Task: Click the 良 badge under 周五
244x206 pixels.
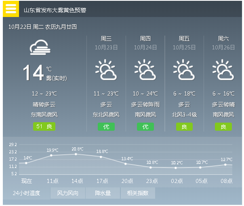Action: (x=184, y=127)
